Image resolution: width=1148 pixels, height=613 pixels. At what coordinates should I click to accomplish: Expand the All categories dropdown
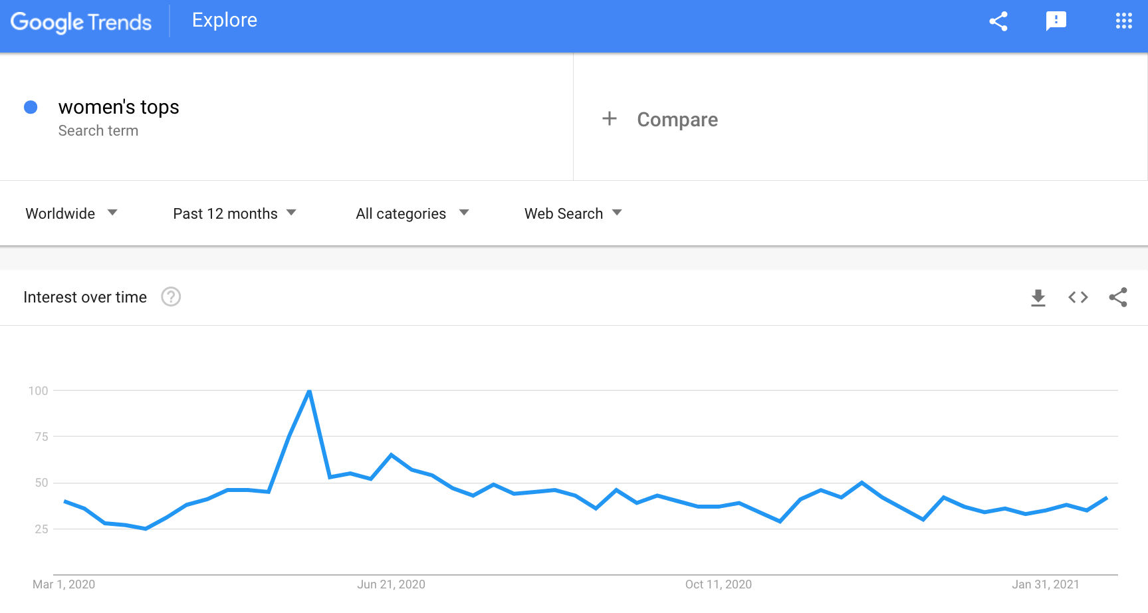coord(412,213)
